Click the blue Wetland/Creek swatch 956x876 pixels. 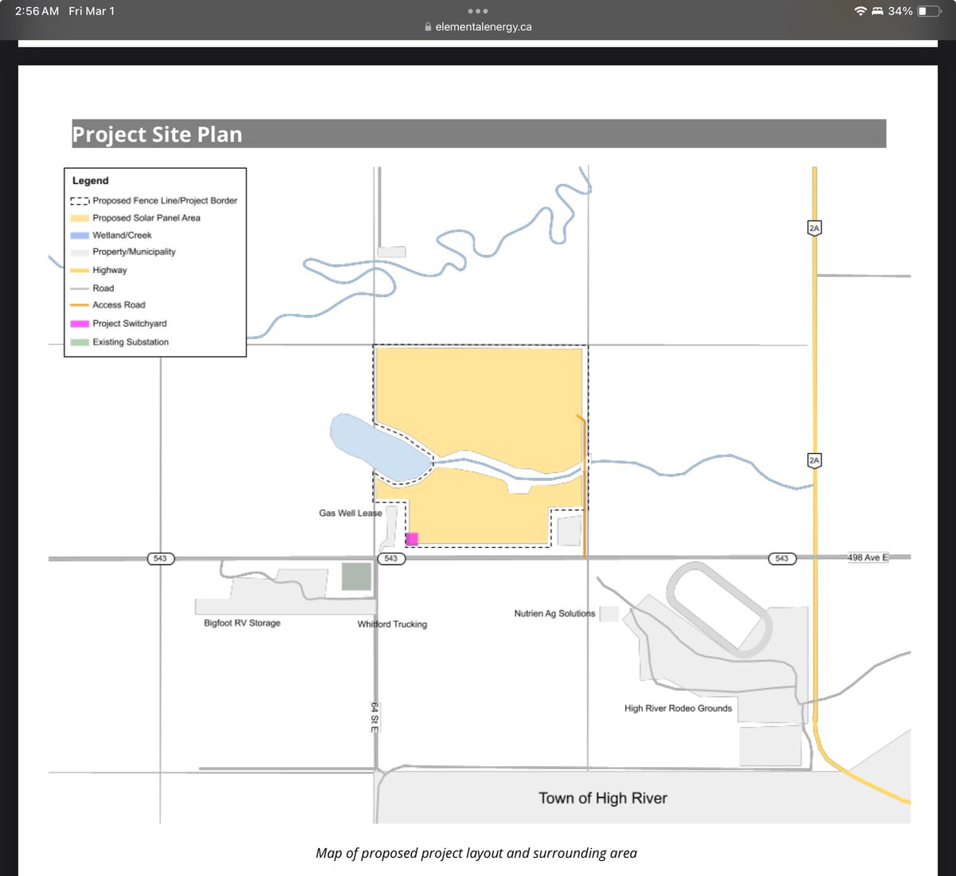(x=80, y=236)
